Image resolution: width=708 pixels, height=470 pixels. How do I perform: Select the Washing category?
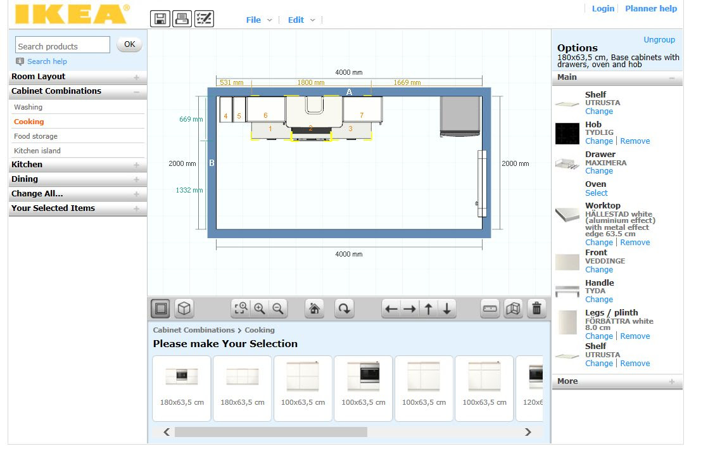28,107
